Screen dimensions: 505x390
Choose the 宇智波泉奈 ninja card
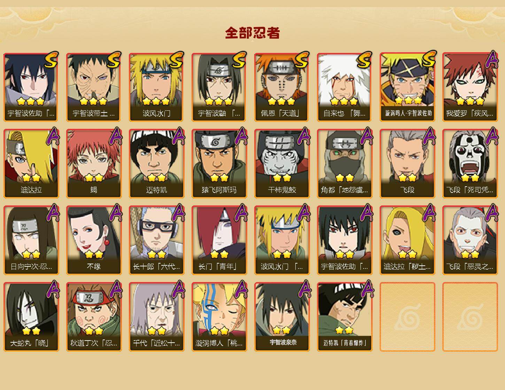pyautogui.click(x=282, y=317)
